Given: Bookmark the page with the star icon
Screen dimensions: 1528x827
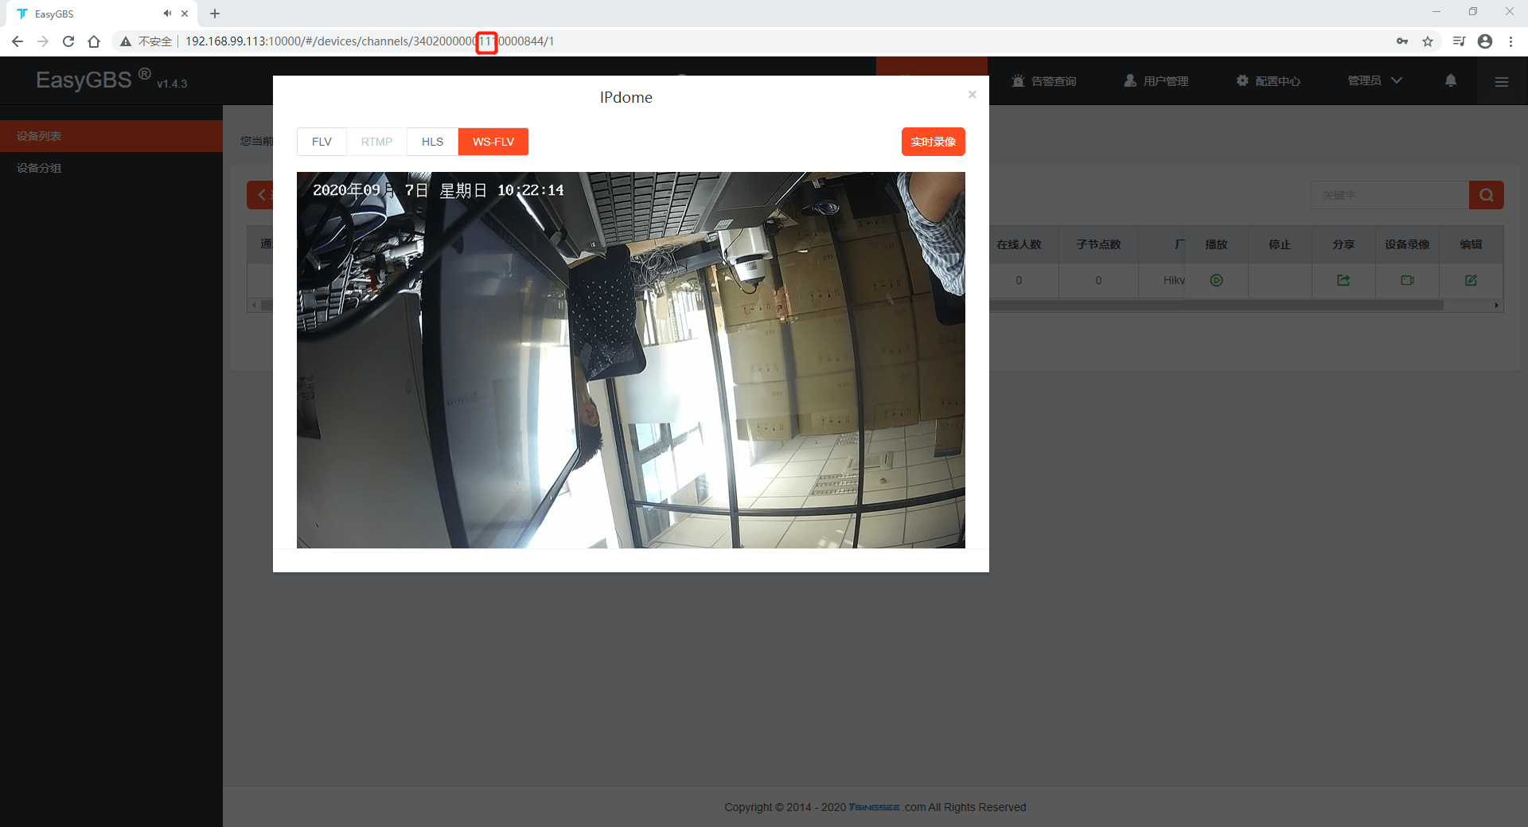Looking at the screenshot, I should click(1428, 41).
